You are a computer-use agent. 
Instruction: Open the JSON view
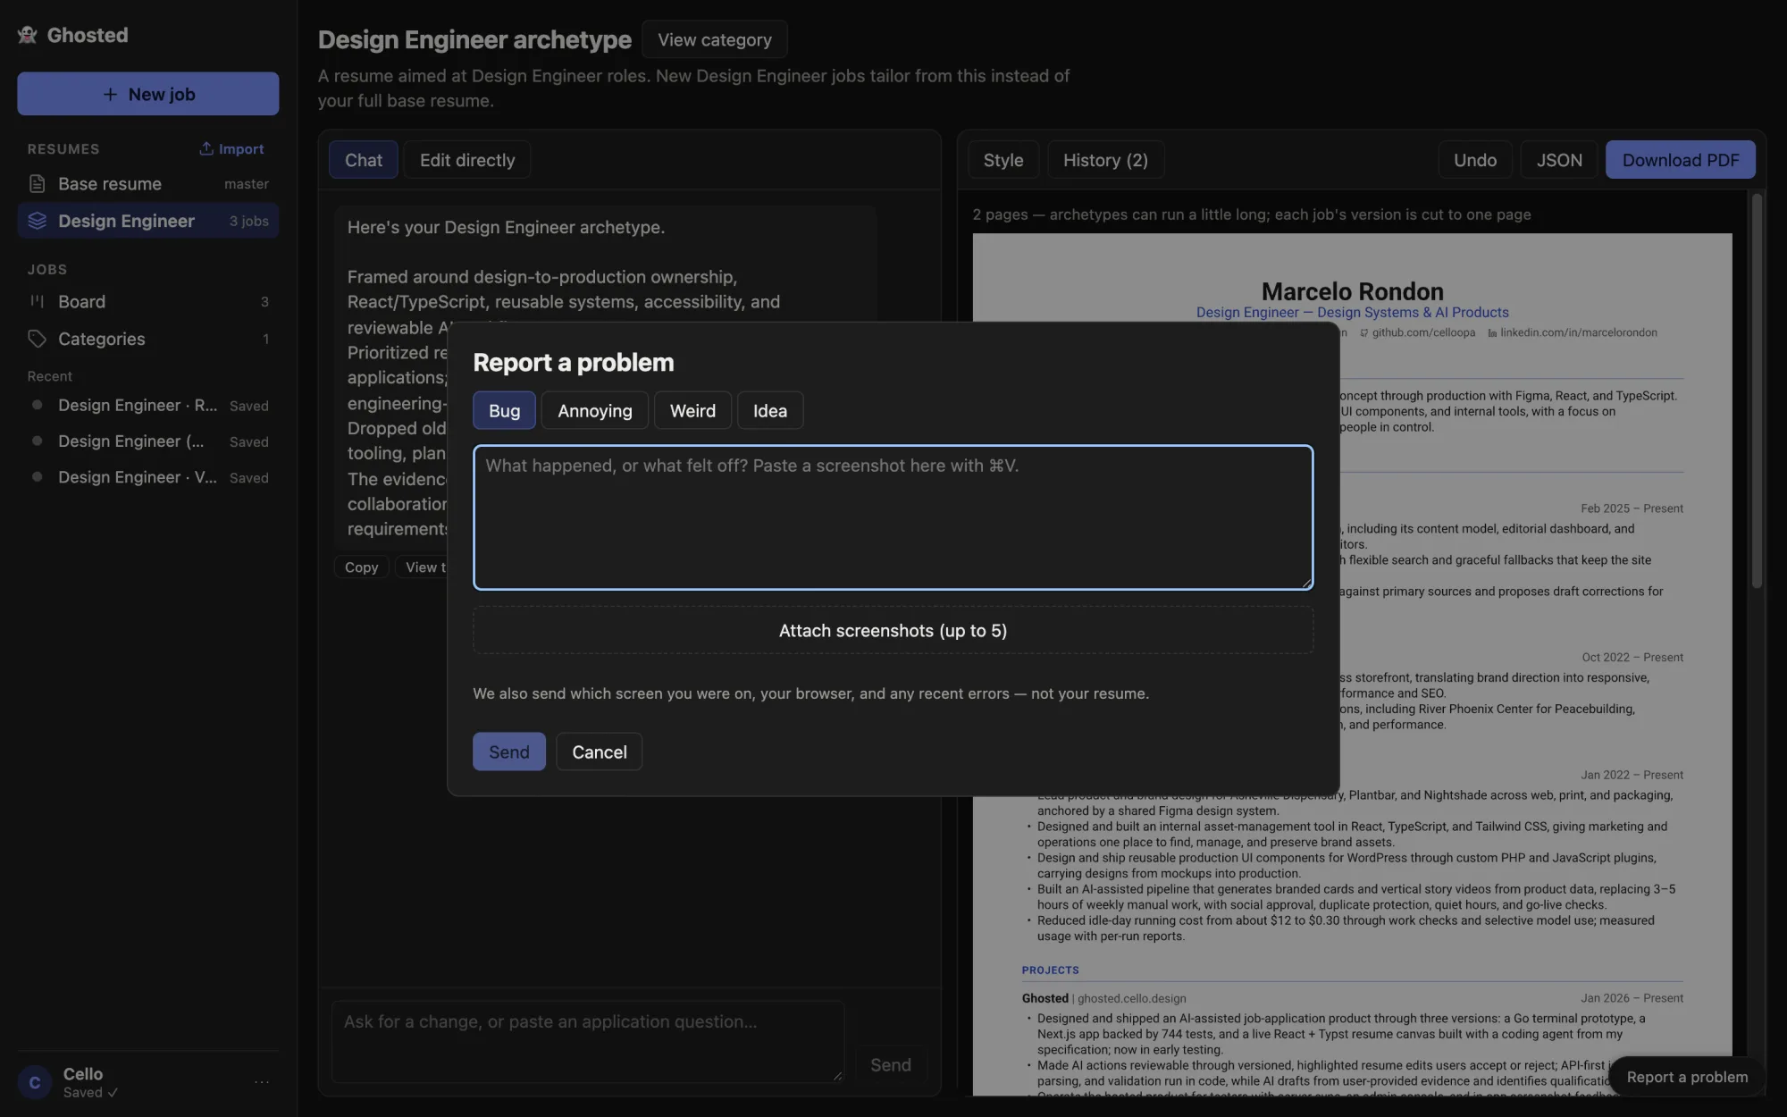click(1559, 160)
